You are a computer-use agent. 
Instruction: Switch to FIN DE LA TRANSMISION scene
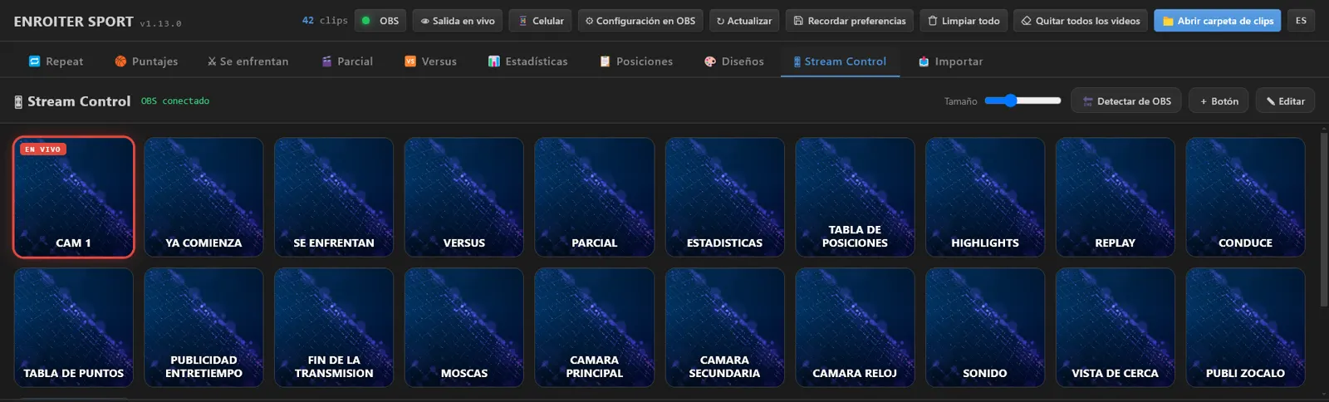(334, 327)
